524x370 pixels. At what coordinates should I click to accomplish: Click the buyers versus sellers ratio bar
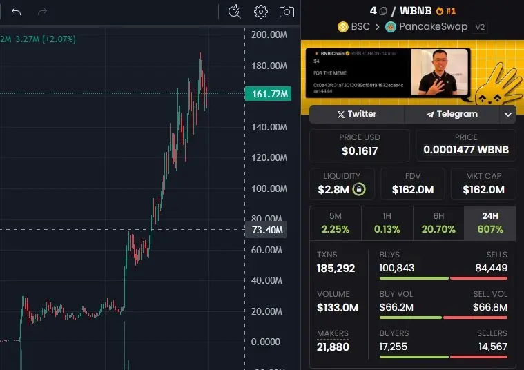point(443,357)
